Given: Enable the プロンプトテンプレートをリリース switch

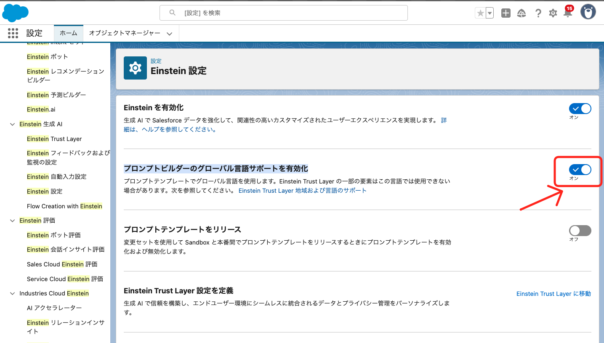Looking at the screenshot, I should 580,231.
